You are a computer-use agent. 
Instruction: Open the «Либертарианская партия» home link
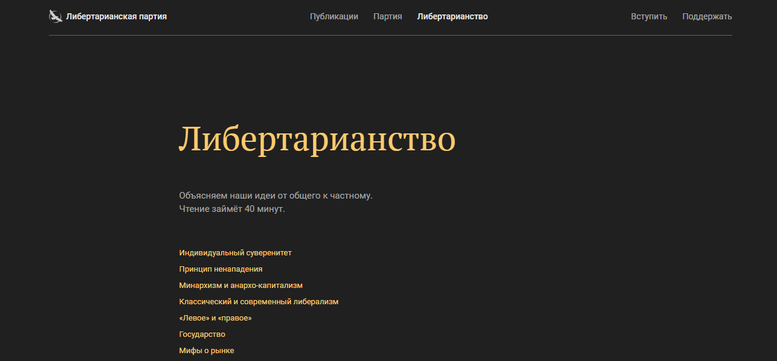[116, 16]
